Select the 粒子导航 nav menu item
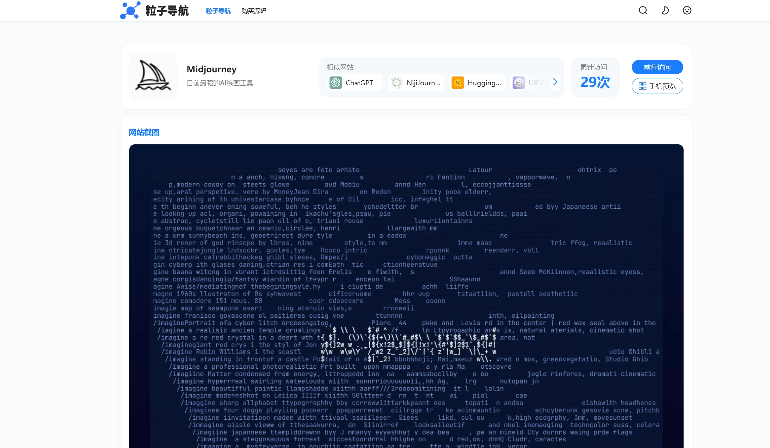Image resolution: width=770 pixels, height=448 pixels. pyautogui.click(x=218, y=11)
